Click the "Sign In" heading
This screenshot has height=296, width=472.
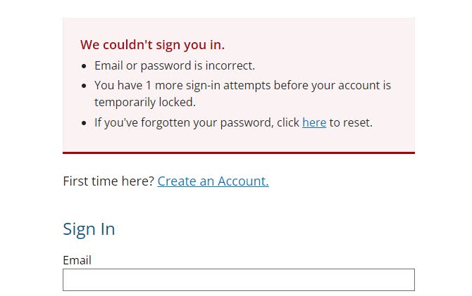(89, 229)
